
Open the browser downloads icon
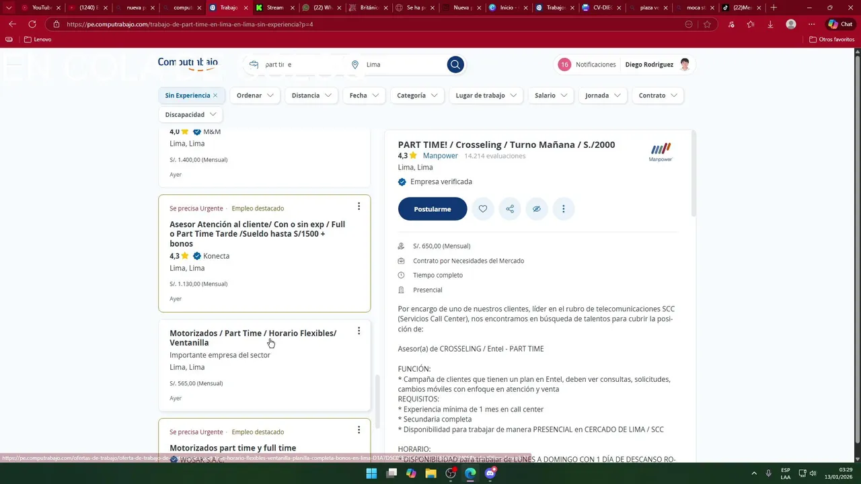[770, 24]
